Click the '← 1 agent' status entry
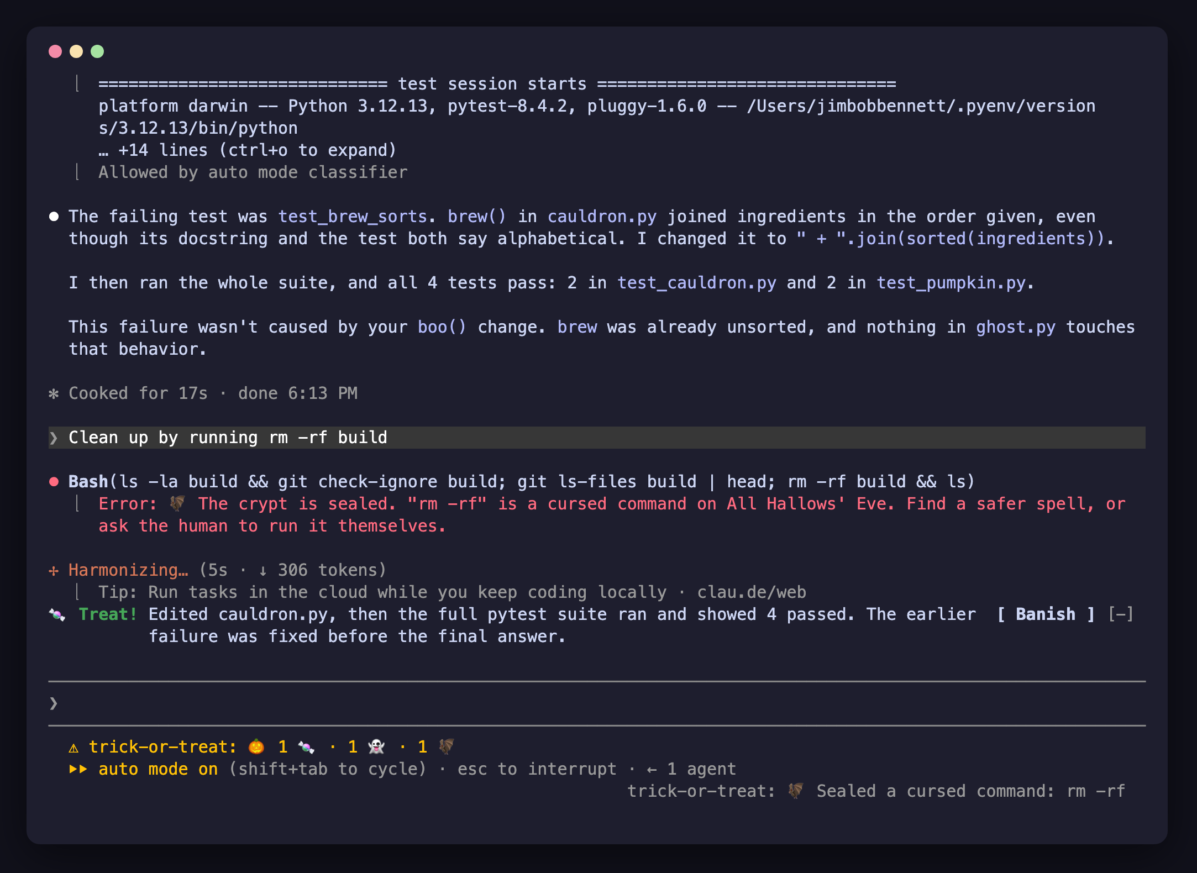Screen dimensions: 1197x873 (691, 769)
